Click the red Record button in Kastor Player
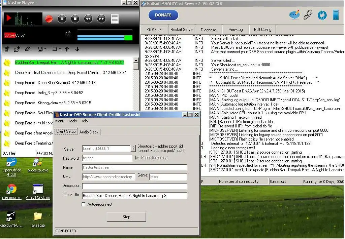 (x=49, y=19)
